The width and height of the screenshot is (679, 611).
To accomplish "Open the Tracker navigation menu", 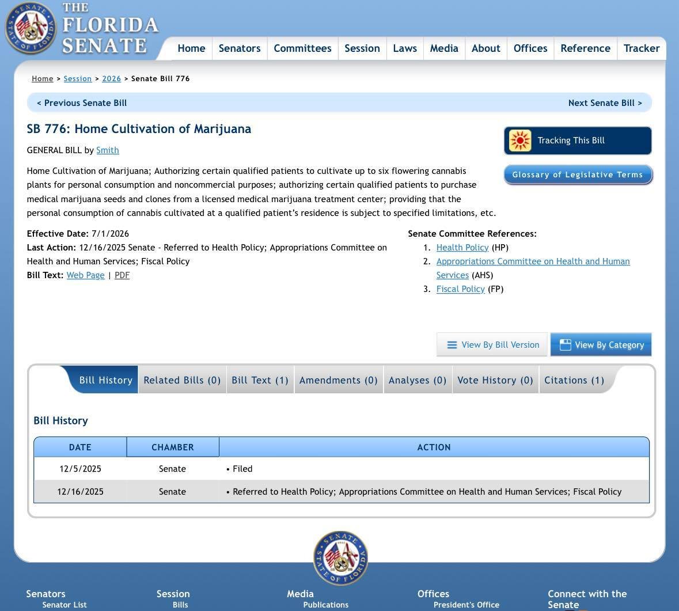I will 642,48.
